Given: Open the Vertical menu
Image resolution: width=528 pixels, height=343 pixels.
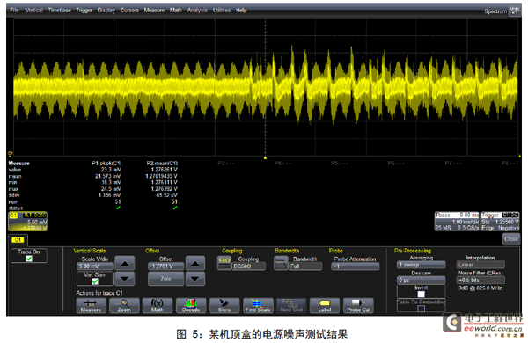Looking at the screenshot, I should click(34, 10).
